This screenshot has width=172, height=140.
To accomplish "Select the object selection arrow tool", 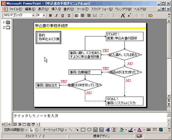I will coord(31,130).
